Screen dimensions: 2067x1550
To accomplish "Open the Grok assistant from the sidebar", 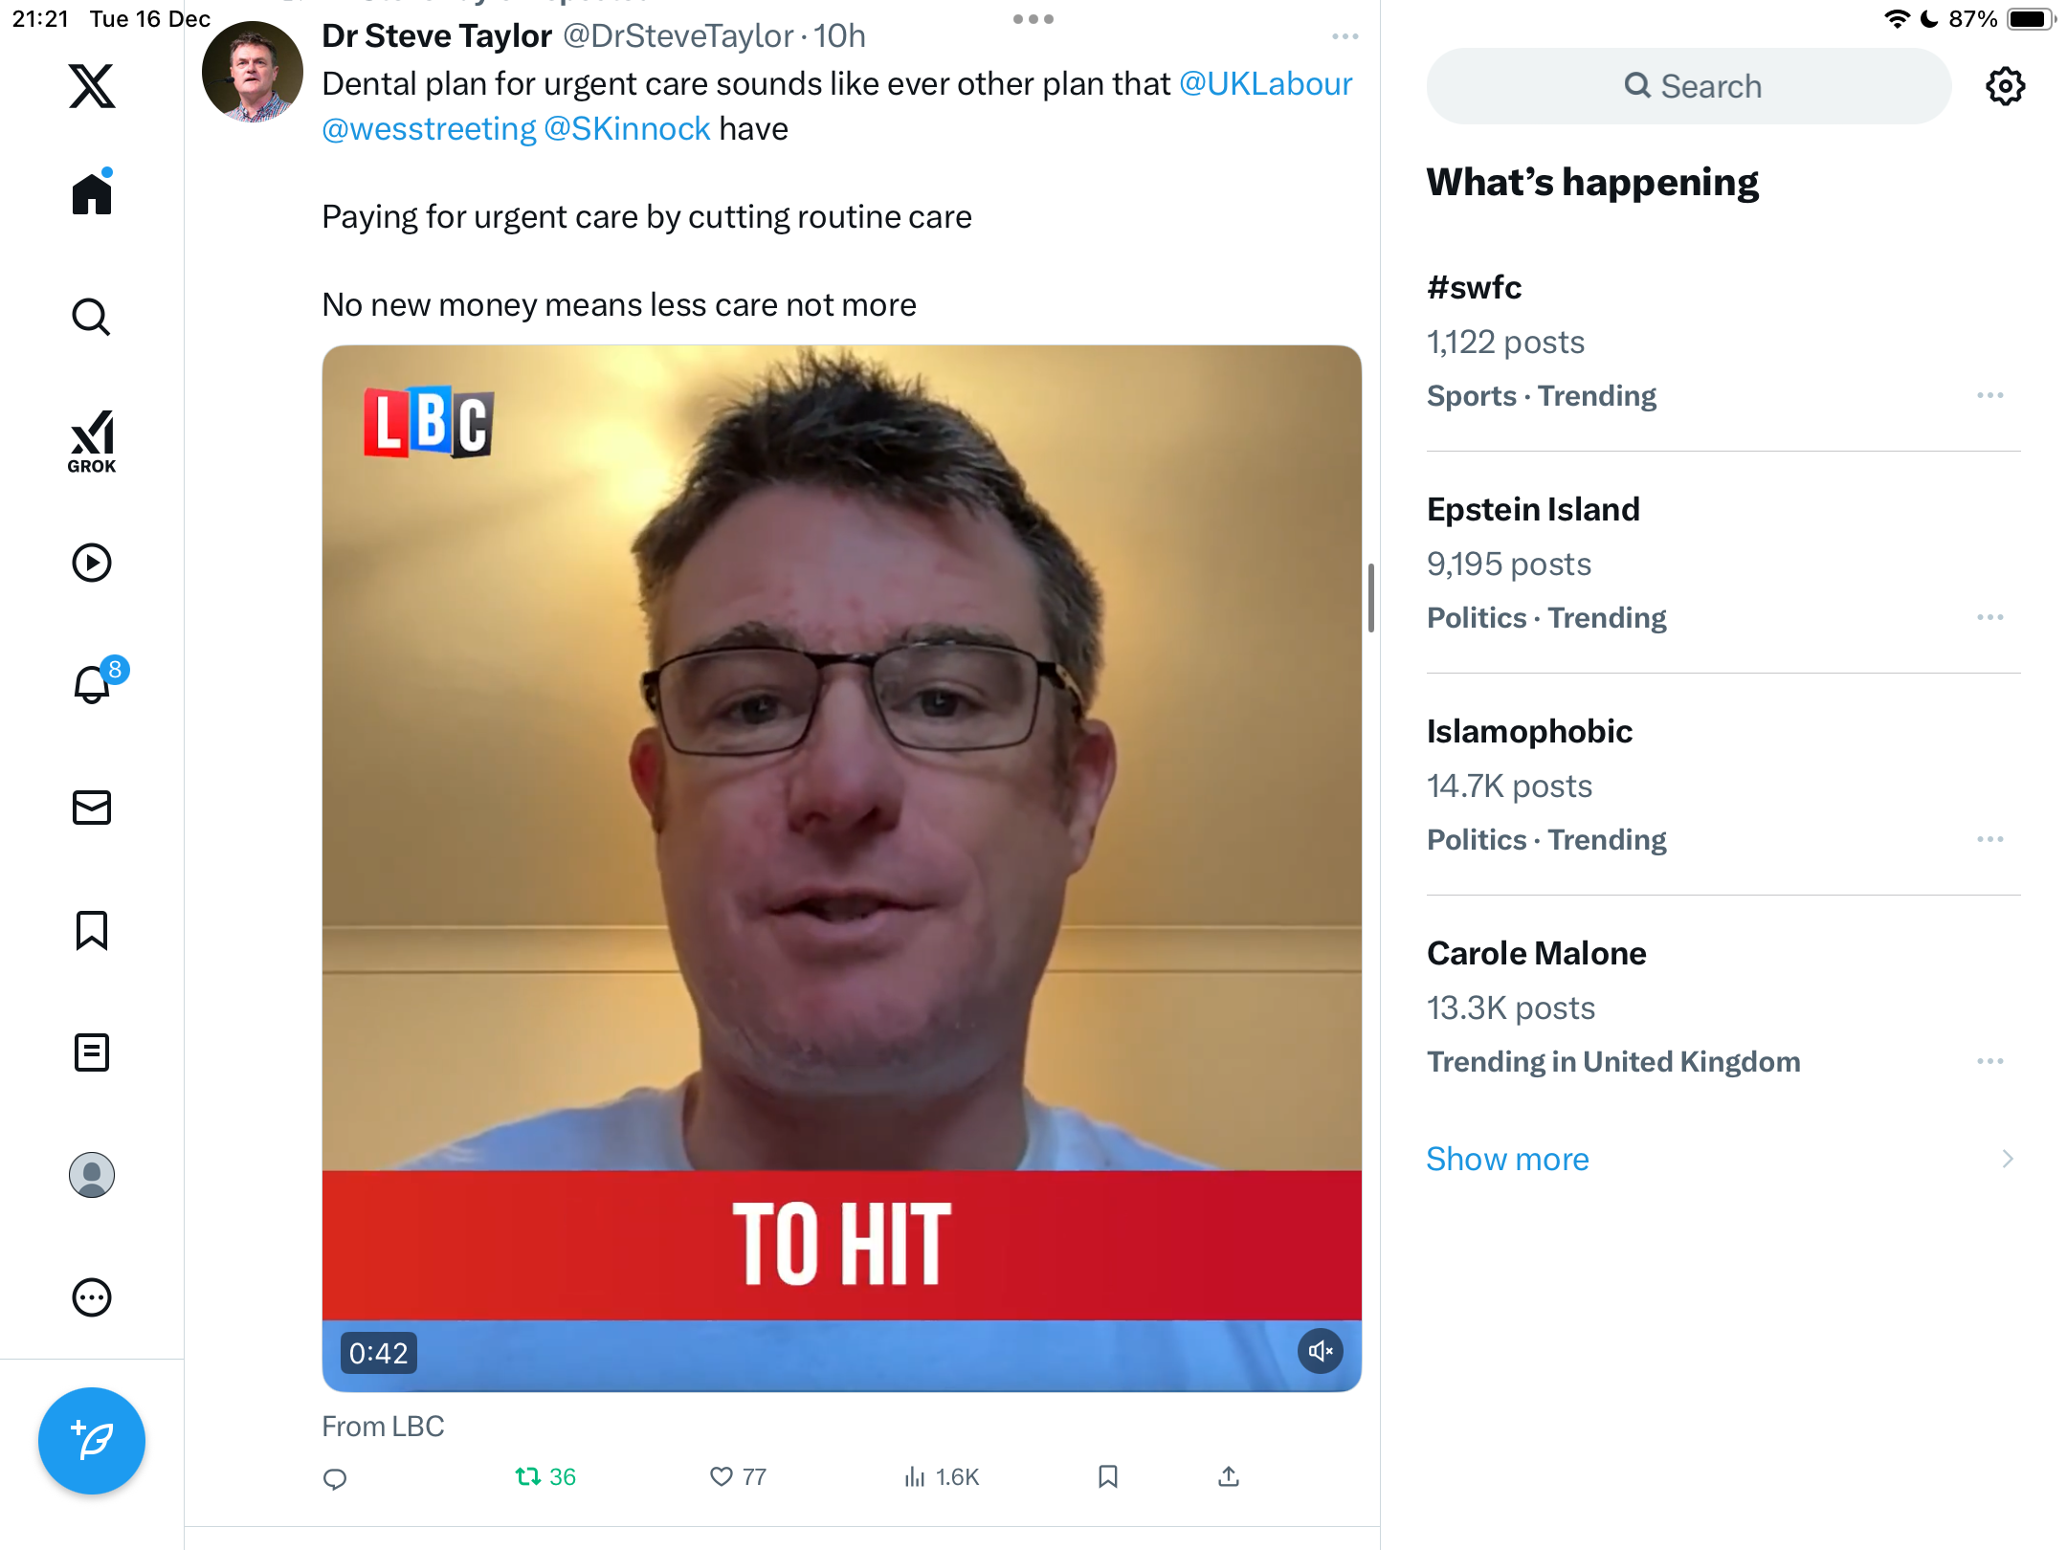I will pos(92,441).
